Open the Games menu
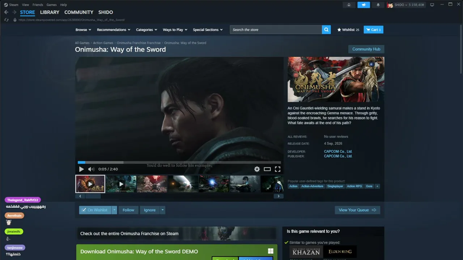This screenshot has width=463, height=260. (x=51, y=5)
